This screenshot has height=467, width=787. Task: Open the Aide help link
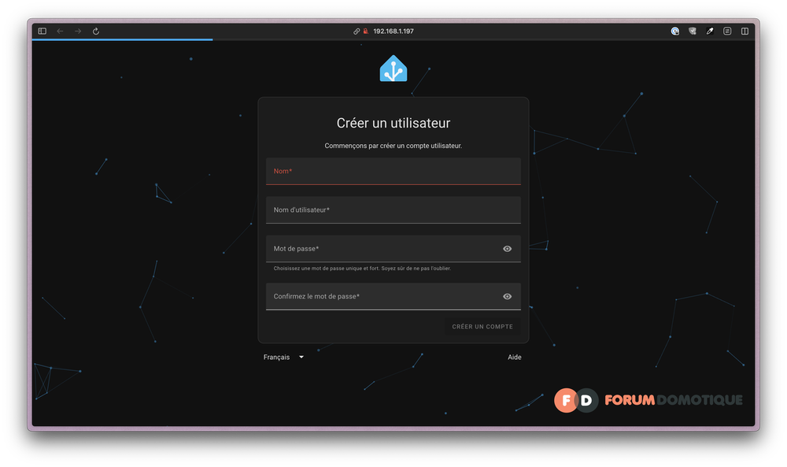point(515,357)
